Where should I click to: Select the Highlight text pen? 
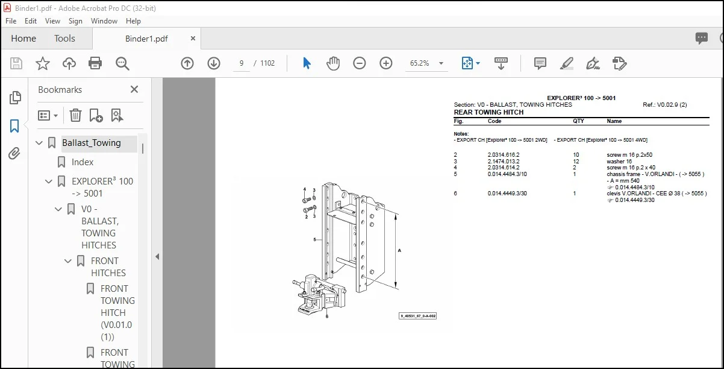tap(567, 63)
